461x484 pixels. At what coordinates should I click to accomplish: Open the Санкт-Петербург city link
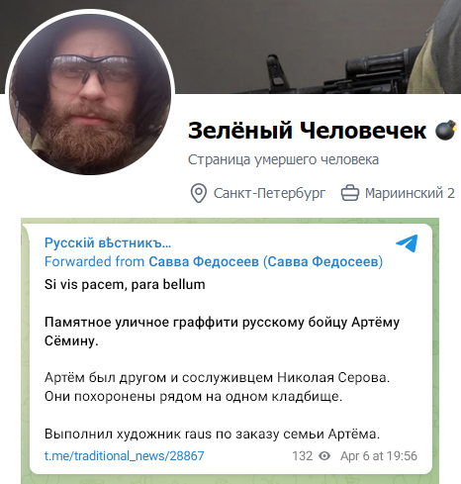(269, 193)
